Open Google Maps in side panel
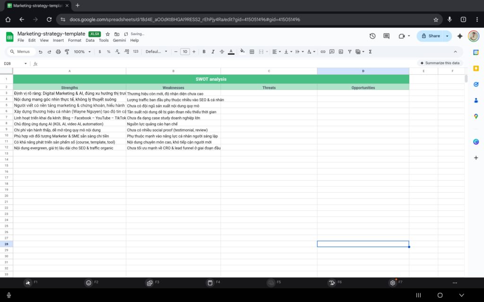The height and width of the screenshot is (302, 484). click(x=476, y=116)
